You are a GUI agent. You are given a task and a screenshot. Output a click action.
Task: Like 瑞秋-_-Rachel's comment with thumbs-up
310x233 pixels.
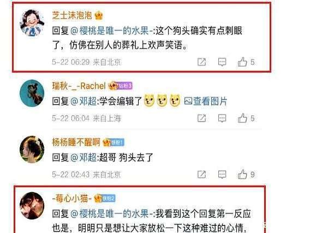pyautogui.click(x=242, y=118)
